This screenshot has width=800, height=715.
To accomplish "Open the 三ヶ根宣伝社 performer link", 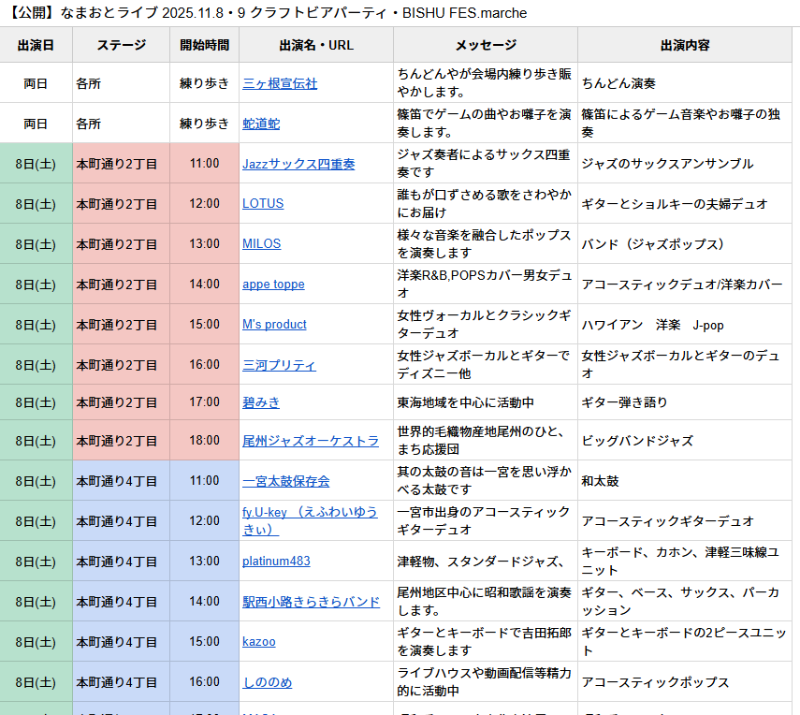I will click(280, 83).
